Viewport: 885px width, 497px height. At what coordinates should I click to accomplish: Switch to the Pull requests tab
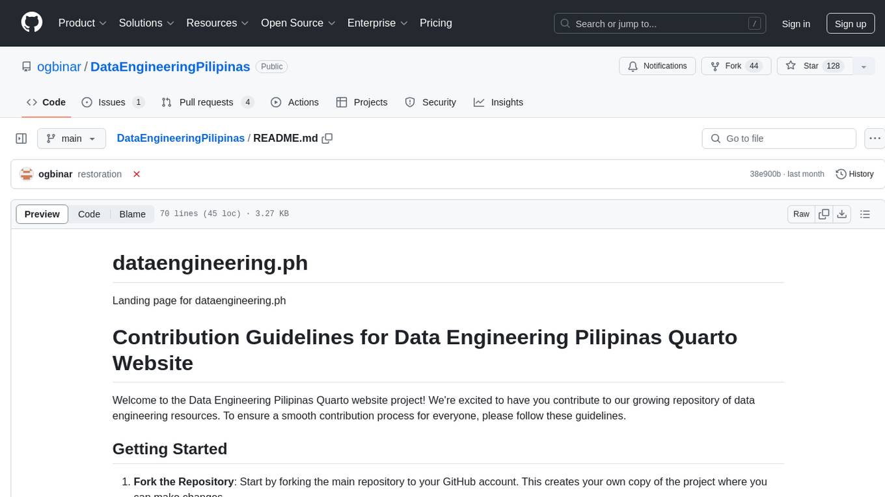point(207,102)
